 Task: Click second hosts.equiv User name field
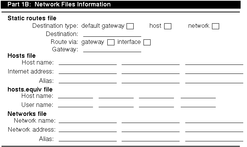[116, 105]
